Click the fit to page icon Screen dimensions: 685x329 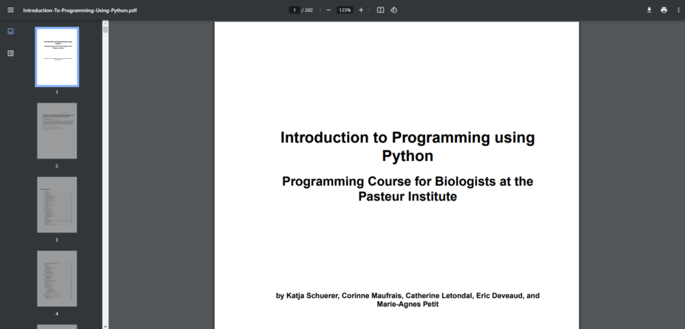click(380, 10)
